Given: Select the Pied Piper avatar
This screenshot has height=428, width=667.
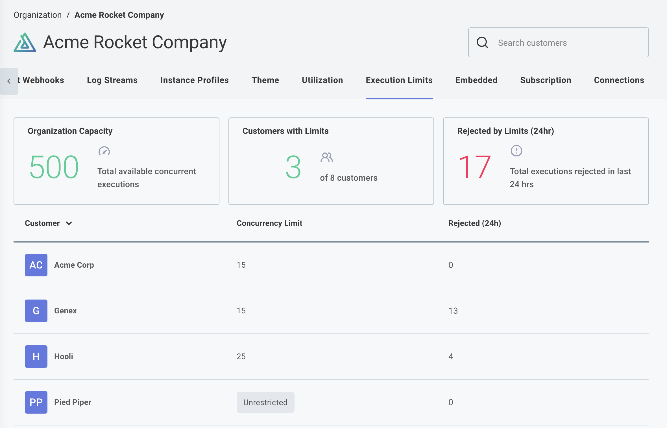Looking at the screenshot, I should [x=36, y=402].
